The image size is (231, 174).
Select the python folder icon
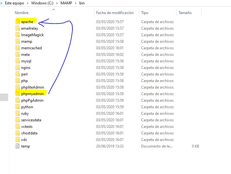pos(17,107)
